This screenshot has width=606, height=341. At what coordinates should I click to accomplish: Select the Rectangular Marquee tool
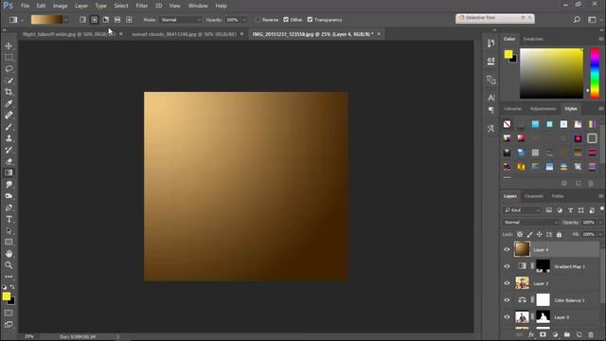[x=9, y=58]
